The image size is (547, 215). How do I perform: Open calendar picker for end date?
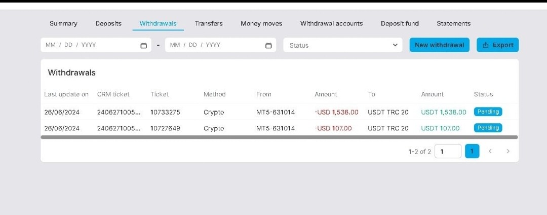[x=268, y=45]
